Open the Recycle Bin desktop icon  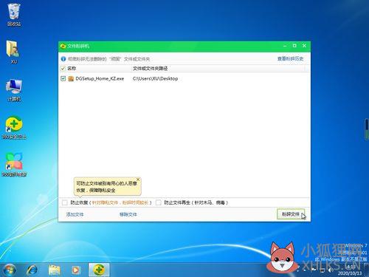click(14, 14)
